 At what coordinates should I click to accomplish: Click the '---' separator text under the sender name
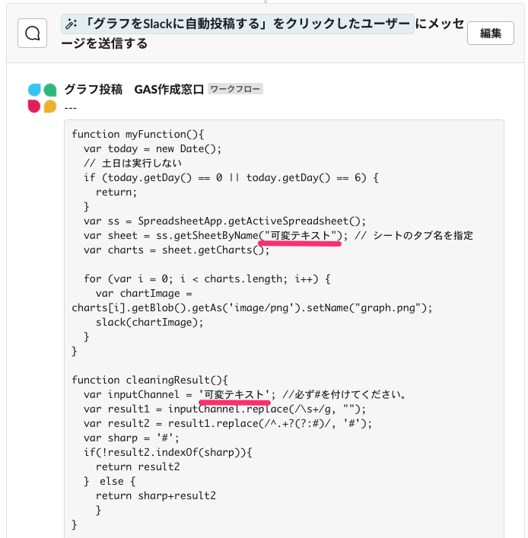pyautogui.click(x=70, y=108)
